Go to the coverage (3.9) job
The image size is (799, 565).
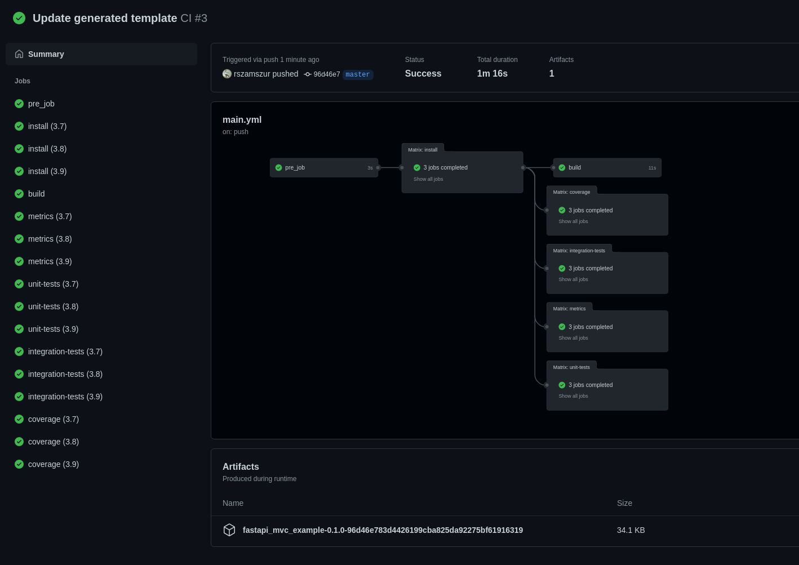coord(54,464)
